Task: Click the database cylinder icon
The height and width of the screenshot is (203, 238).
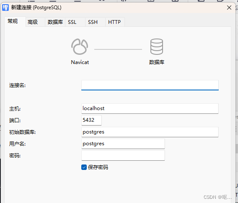Action: [157, 47]
